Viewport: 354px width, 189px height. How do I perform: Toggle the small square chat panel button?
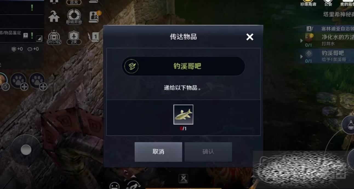coord(39,39)
